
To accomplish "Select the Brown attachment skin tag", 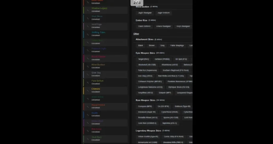I will [151, 46].
